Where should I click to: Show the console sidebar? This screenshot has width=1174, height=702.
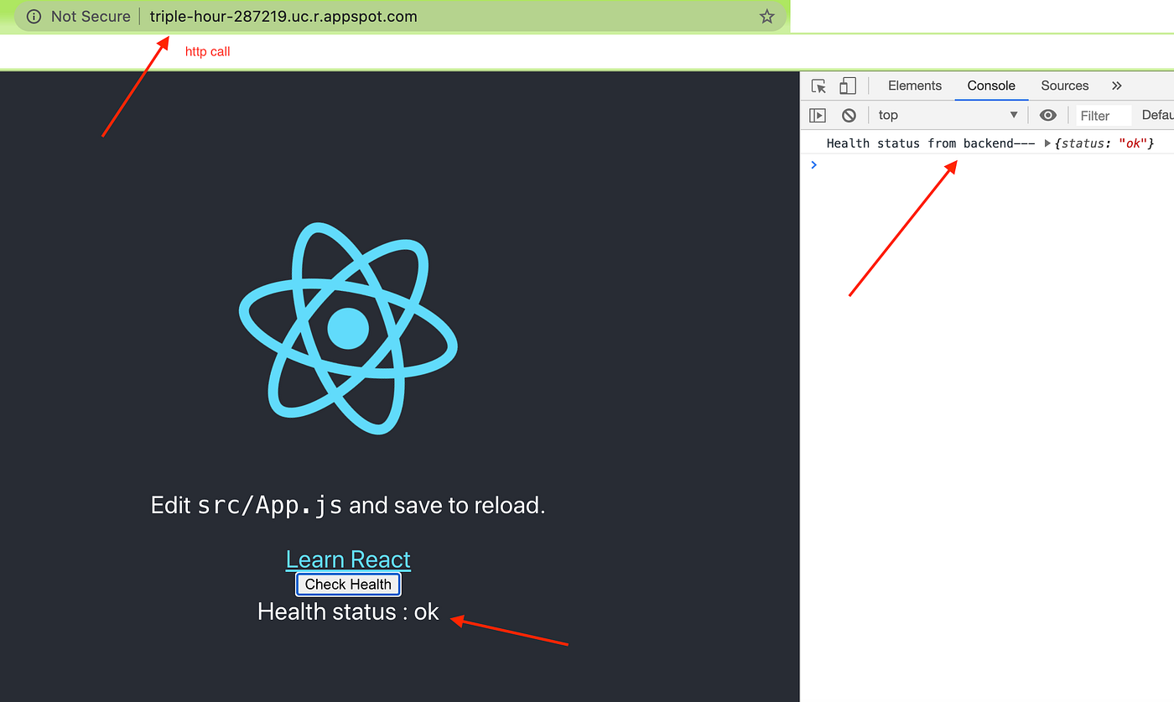point(817,115)
